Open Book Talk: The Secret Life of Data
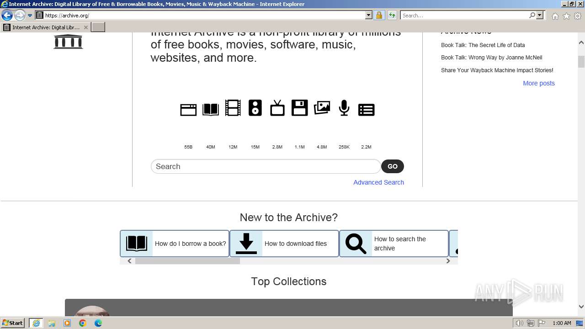 483,45
